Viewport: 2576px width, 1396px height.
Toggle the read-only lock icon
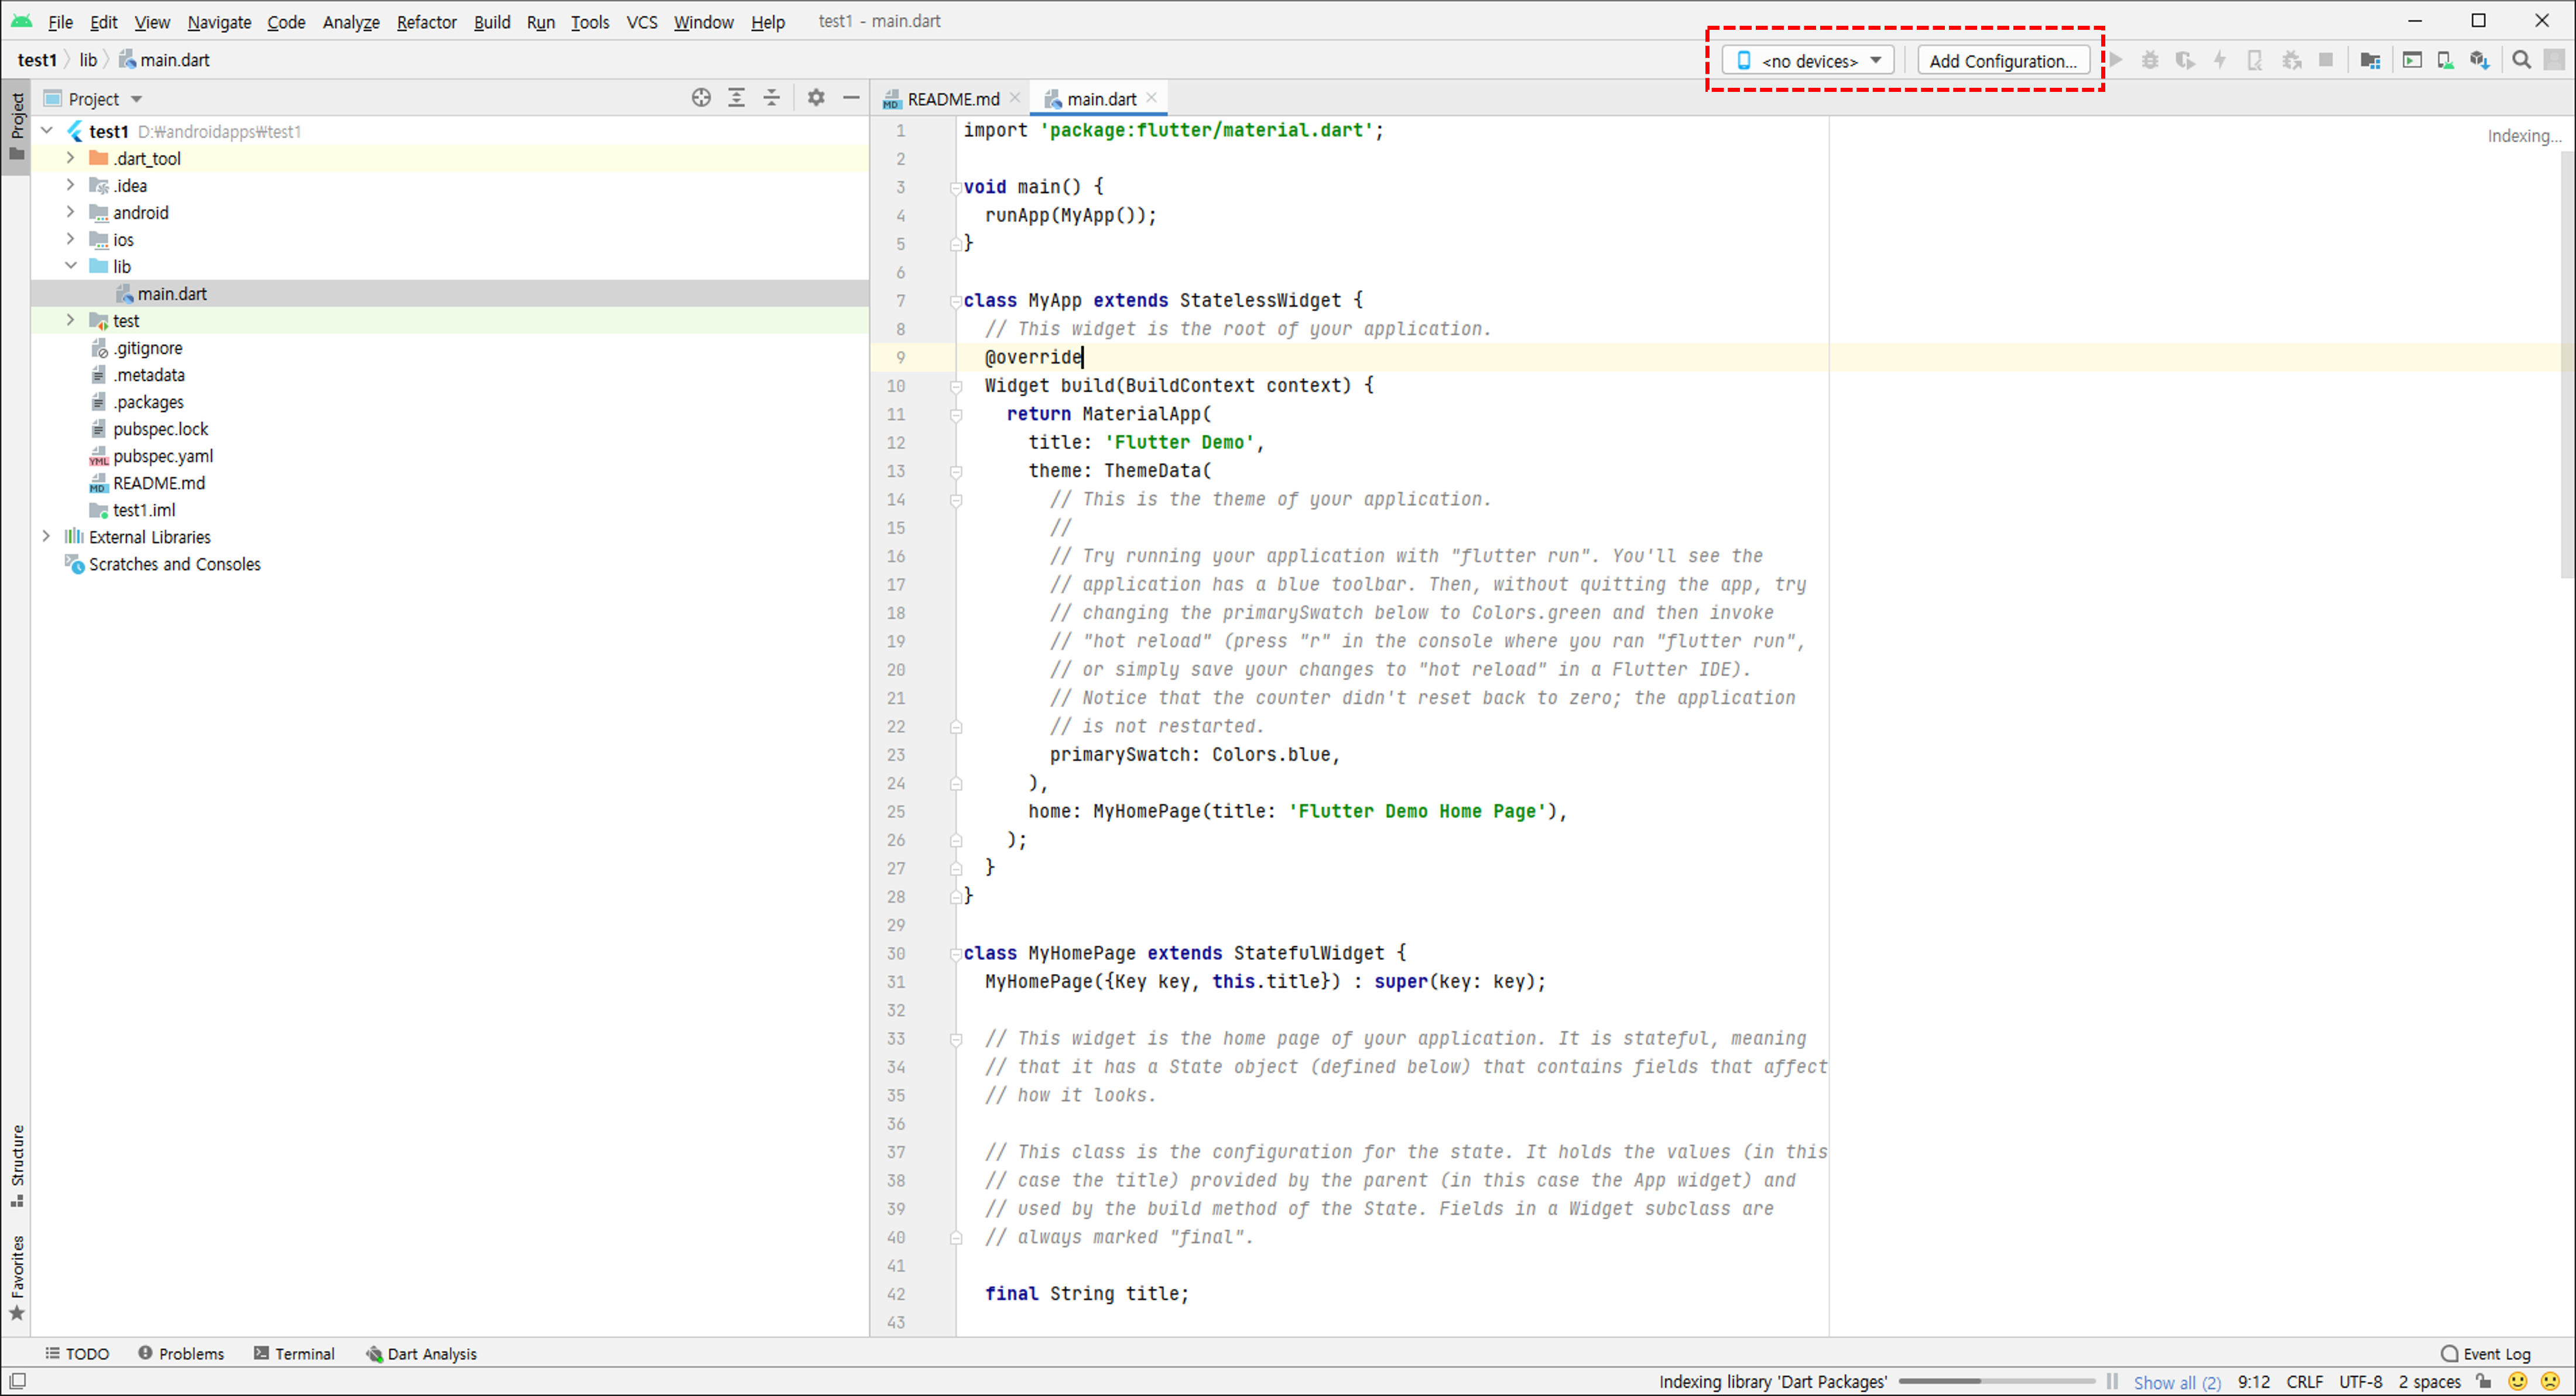coord(2484,1381)
